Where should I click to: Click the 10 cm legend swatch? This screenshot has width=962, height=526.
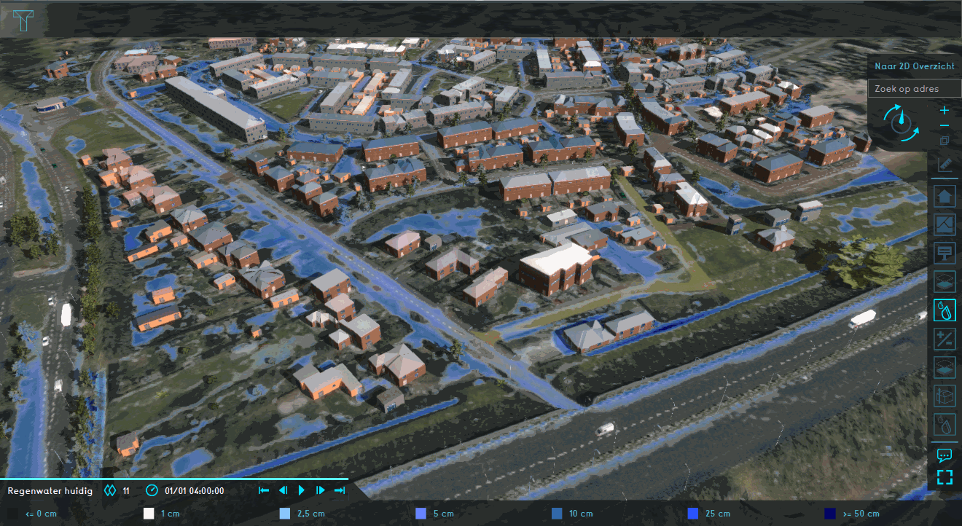pyautogui.click(x=557, y=514)
